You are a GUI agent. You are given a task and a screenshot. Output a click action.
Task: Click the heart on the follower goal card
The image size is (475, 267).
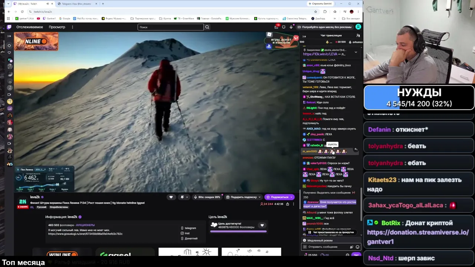tap(262, 225)
